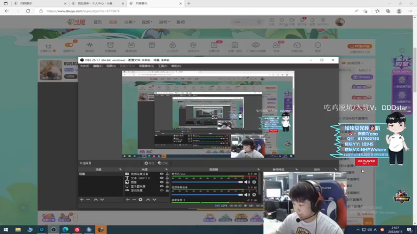
Task: Open the Douyu user avatar menu
Action: tap(340, 22)
